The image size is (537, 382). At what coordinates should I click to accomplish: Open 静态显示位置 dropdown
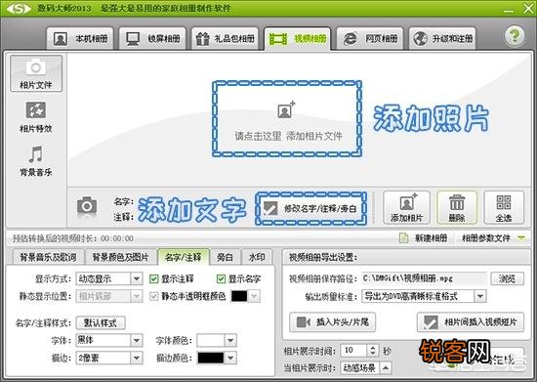point(109,296)
